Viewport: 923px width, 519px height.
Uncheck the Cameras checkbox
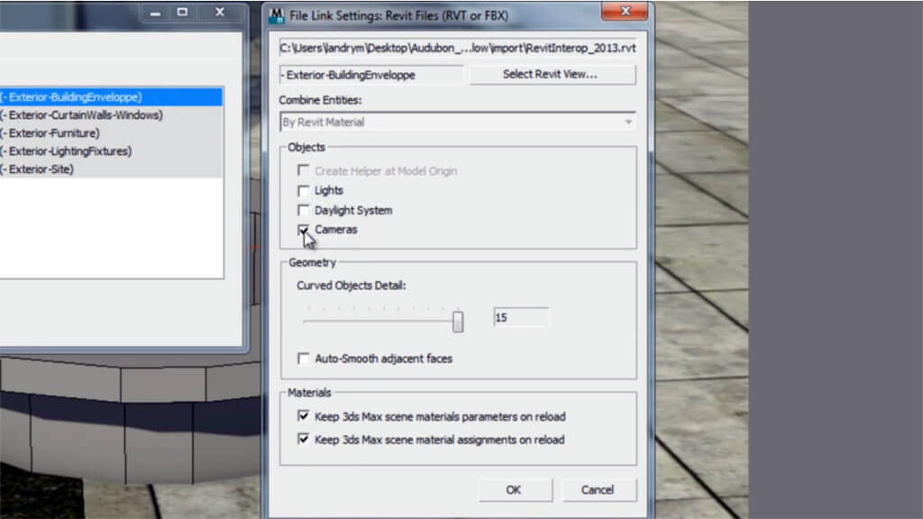tap(303, 230)
